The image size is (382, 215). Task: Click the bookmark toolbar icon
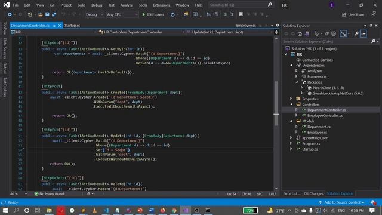pos(241,14)
